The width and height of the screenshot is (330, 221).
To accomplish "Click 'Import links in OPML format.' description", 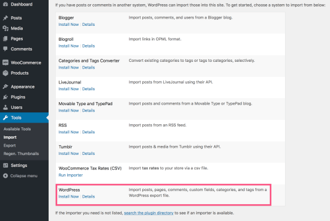I will click(155, 39).
